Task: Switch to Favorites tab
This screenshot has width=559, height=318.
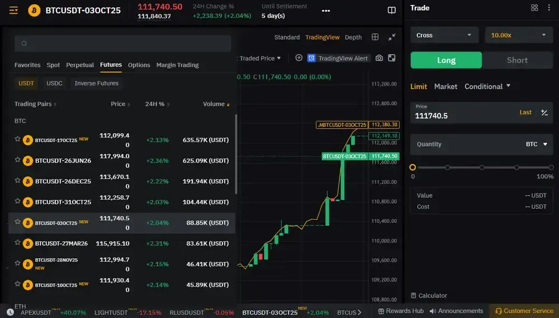Action: coord(27,65)
